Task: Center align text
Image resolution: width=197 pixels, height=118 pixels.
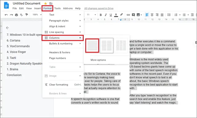Action: 152,15
